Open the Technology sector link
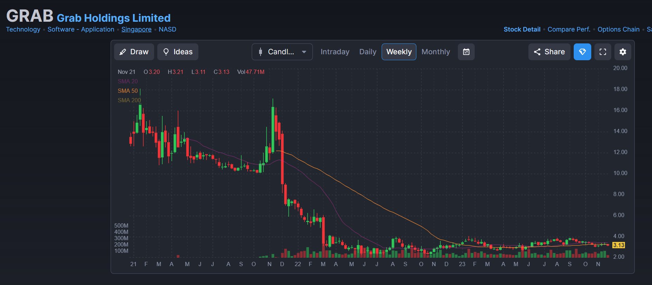Viewport: 652px width, 285px height. 23,29
